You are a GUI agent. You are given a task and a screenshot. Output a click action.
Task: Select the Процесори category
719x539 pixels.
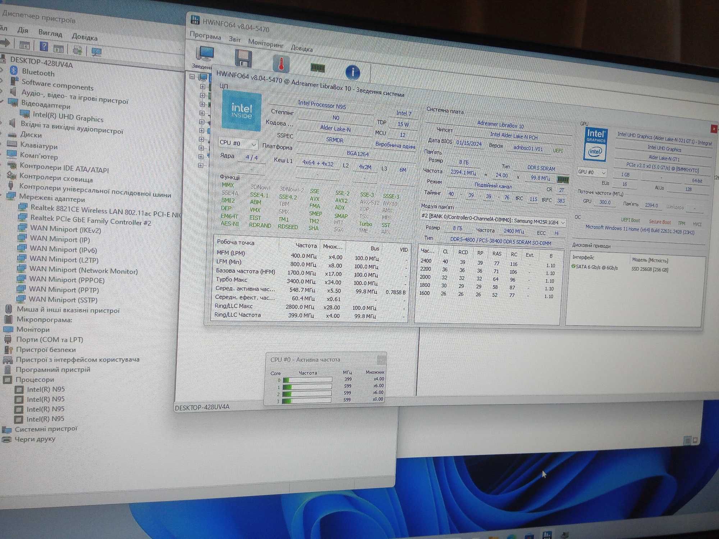tap(35, 379)
